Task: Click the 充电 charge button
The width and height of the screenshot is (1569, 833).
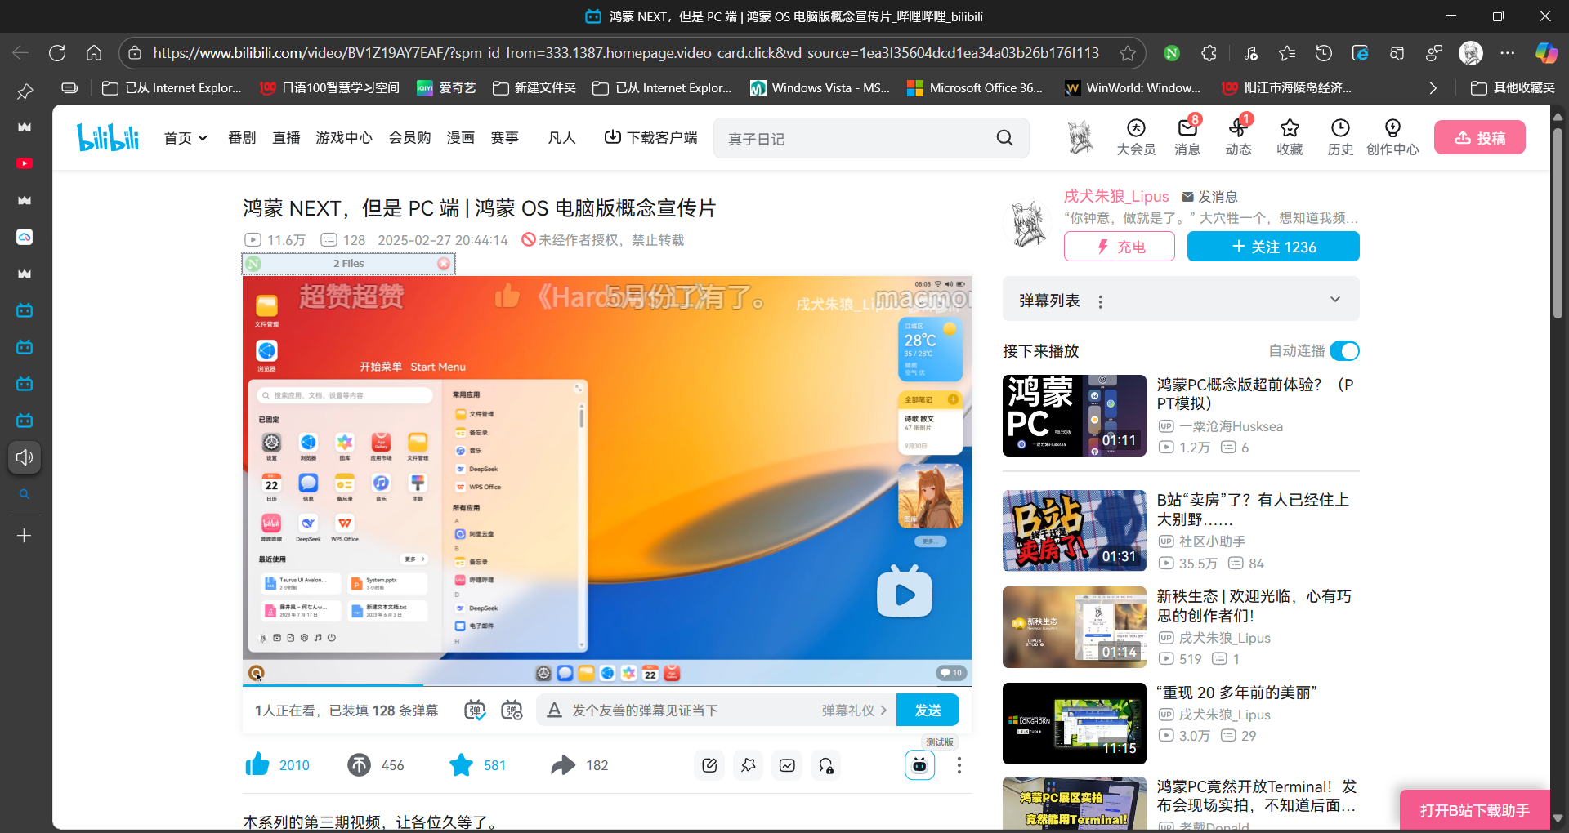Action: (x=1119, y=246)
